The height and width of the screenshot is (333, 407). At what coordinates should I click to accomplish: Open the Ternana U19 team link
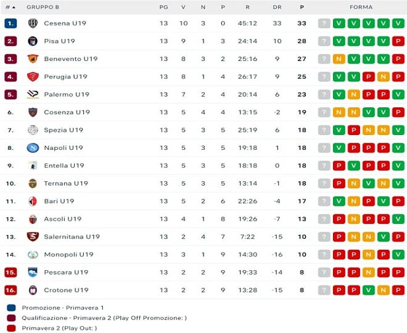pos(66,184)
